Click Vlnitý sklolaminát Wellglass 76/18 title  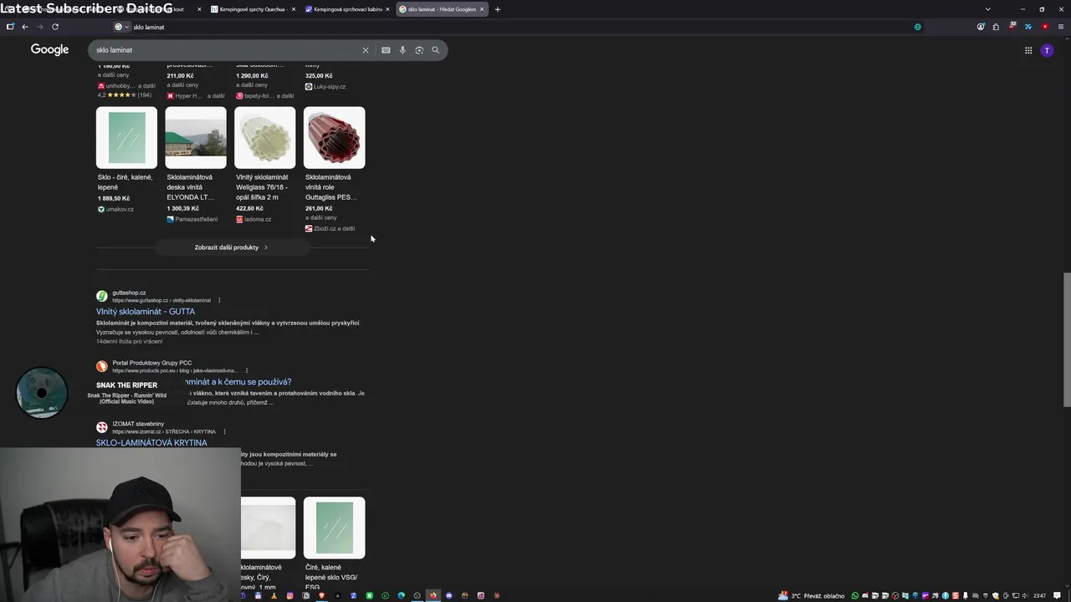pyautogui.click(x=262, y=187)
